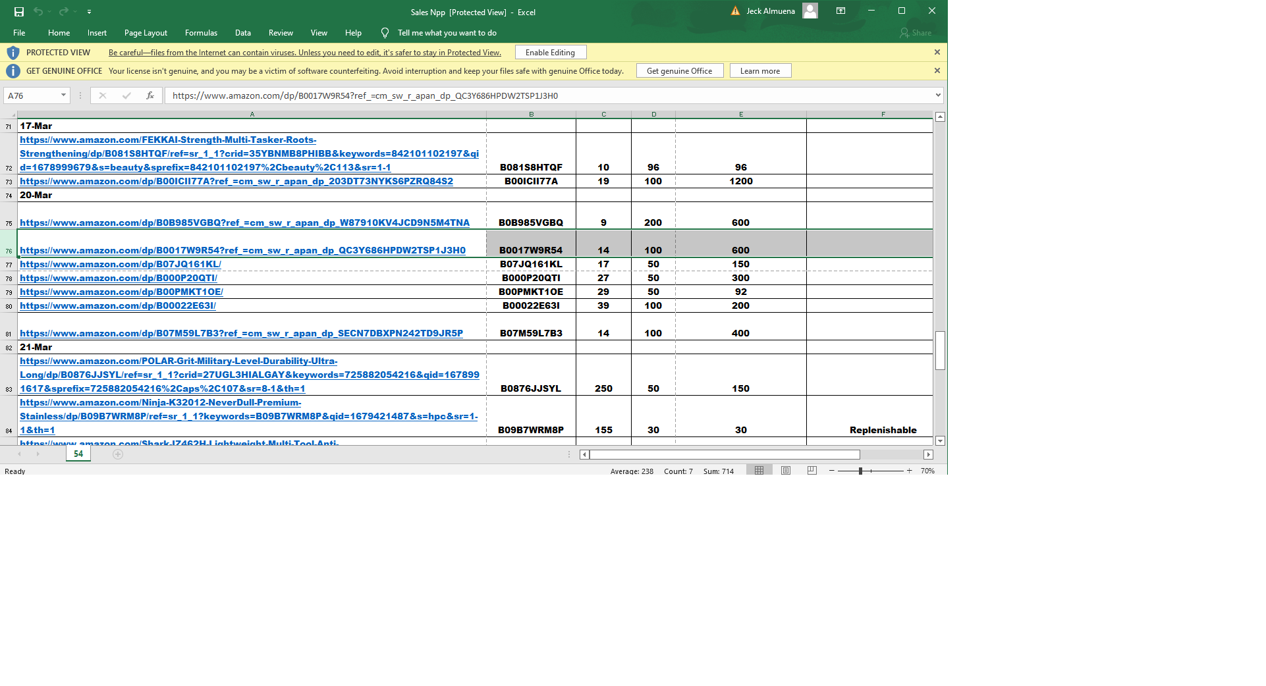
Task: Click the Get Genuine Office info icon
Action: (13, 71)
